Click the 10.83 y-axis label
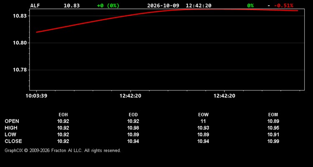This screenshot has height=167, width=313. (x=19, y=16)
